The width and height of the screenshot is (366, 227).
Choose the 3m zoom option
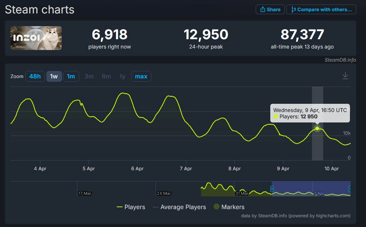(x=89, y=76)
